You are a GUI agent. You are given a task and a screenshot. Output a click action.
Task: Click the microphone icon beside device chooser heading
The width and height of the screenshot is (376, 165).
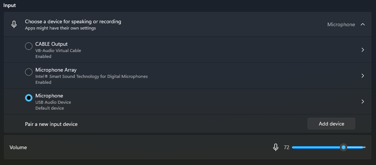pos(14,24)
